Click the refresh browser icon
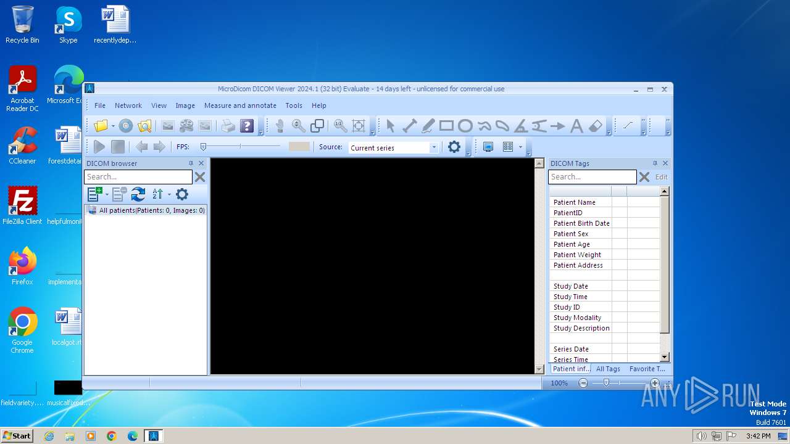Image resolution: width=790 pixels, height=444 pixels. pos(138,194)
